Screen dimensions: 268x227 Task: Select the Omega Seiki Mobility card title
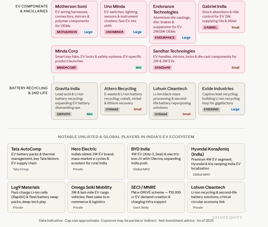pos(92,187)
